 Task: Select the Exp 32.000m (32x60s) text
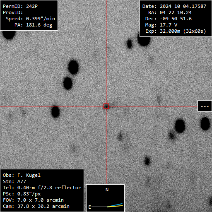click(176, 31)
